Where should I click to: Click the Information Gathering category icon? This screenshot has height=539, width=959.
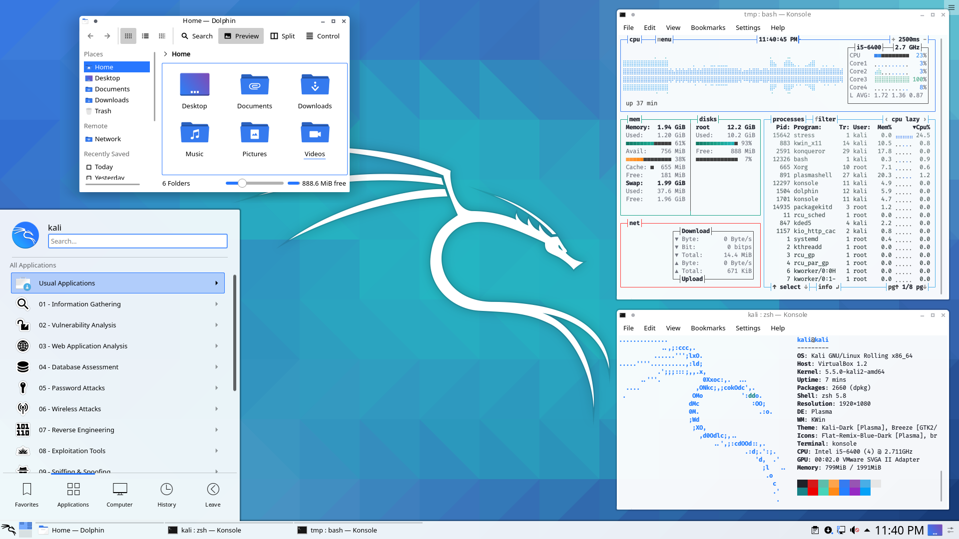pos(22,303)
